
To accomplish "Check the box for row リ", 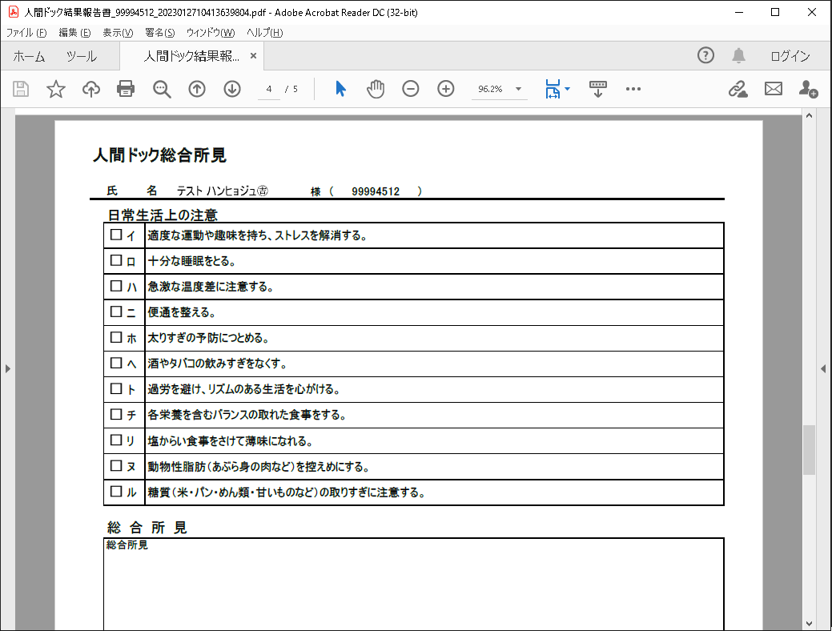I will point(115,440).
